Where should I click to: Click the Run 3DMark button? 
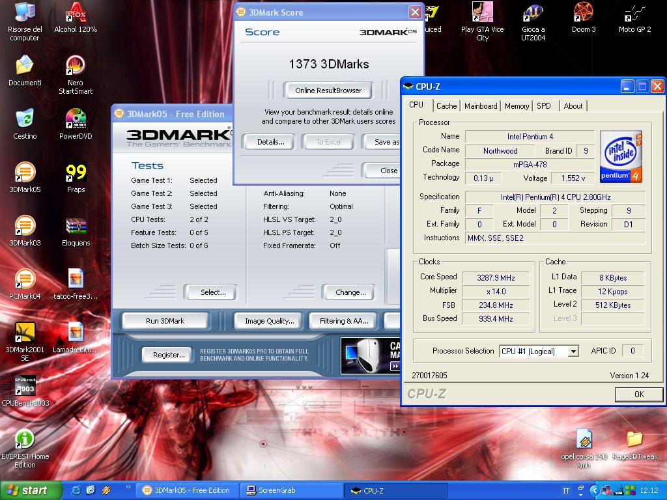[x=165, y=321]
